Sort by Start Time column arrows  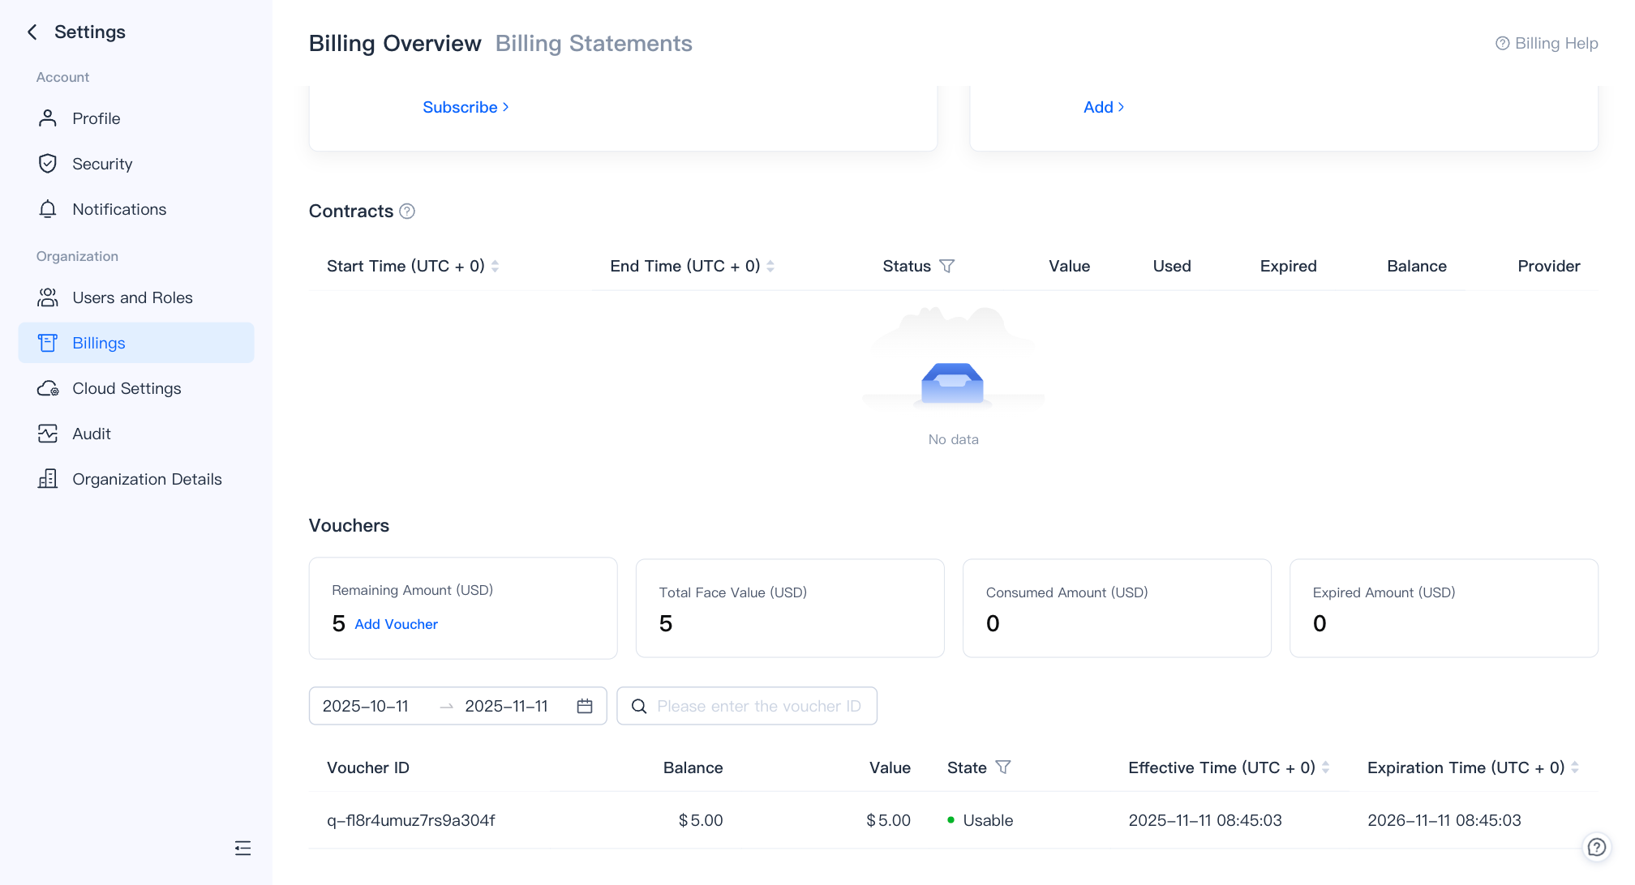495,266
